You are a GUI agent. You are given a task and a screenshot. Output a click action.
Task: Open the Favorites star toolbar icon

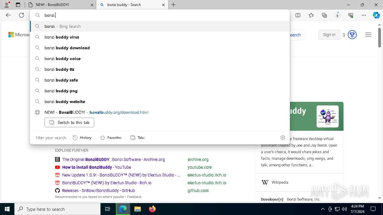tap(311, 15)
